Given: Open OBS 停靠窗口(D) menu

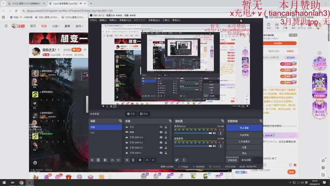Looking at the screenshot, I should pyautogui.click(x=125, y=20).
